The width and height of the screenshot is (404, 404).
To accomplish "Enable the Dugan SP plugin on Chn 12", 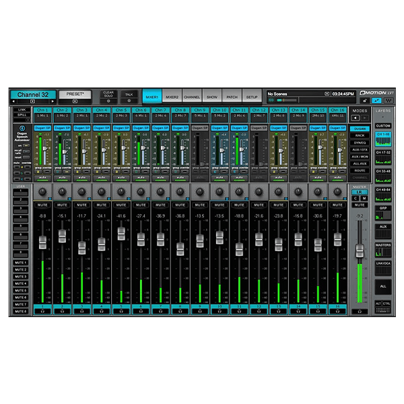I will pyautogui.click(x=259, y=128).
